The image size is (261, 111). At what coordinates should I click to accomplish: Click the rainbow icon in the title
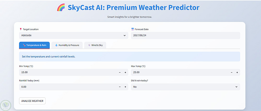click(x=61, y=7)
